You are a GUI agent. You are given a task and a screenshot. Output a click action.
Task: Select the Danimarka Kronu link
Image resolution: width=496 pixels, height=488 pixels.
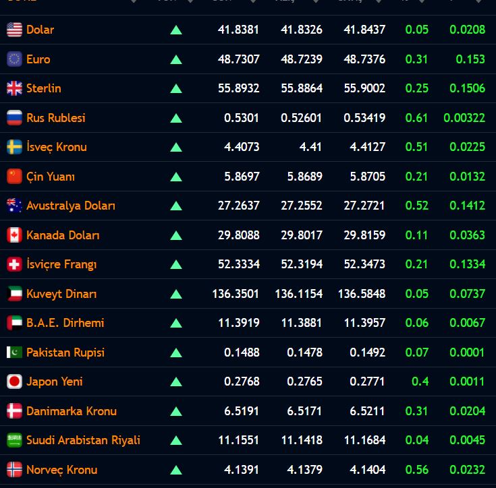pyautogui.click(x=72, y=411)
